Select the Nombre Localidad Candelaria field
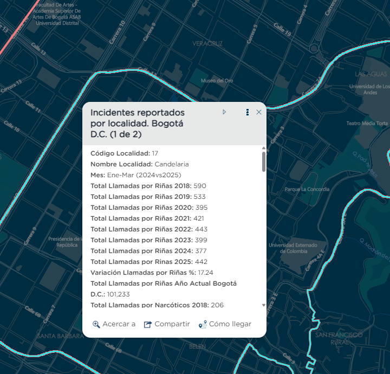390x374 pixels. [140, 164]
